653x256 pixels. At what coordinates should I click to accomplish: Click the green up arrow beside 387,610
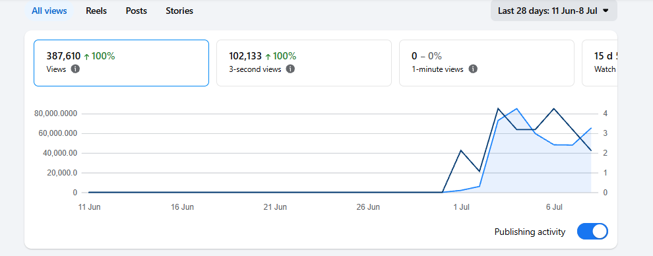coord(86,56)
